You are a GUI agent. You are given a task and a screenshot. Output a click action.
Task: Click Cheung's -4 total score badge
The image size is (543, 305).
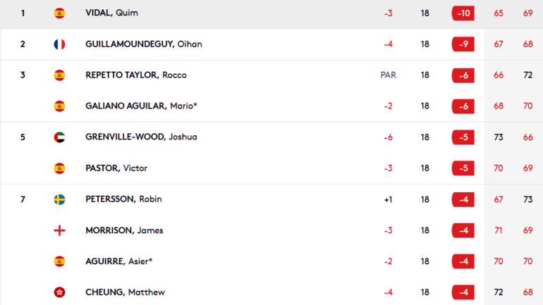(463, 292)
